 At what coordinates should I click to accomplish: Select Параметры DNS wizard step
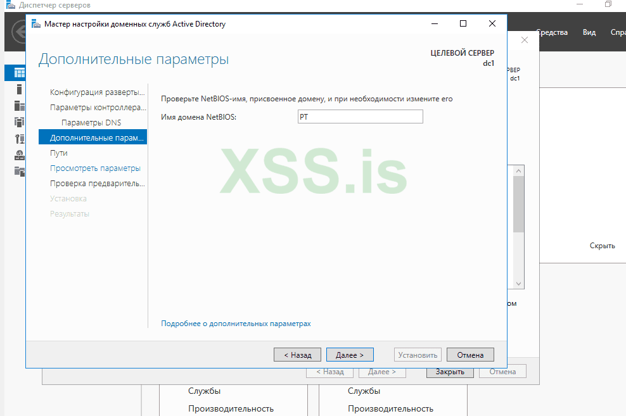coord(91,122)
